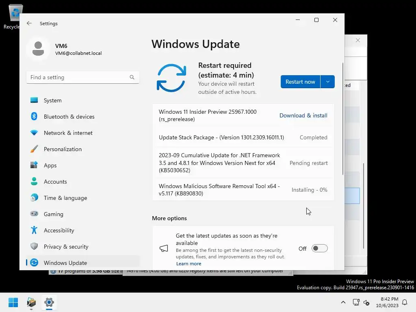The height and width of the screenshot is (312, 416).
Task: Open the VM6 account name
Action: coord(61,46)
